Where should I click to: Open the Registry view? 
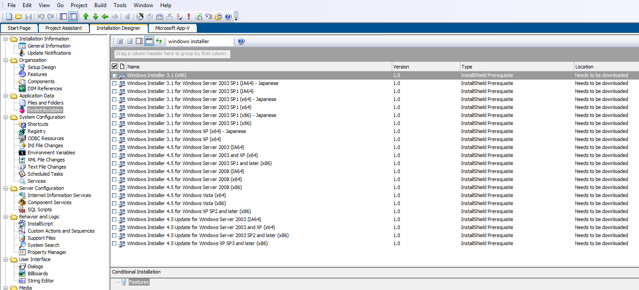tap(37, 131)
